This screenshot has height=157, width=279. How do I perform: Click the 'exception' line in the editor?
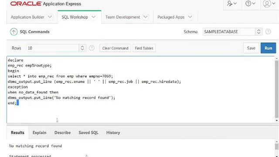(x=17, y=87)
